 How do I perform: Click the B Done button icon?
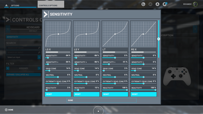point(6,110)
